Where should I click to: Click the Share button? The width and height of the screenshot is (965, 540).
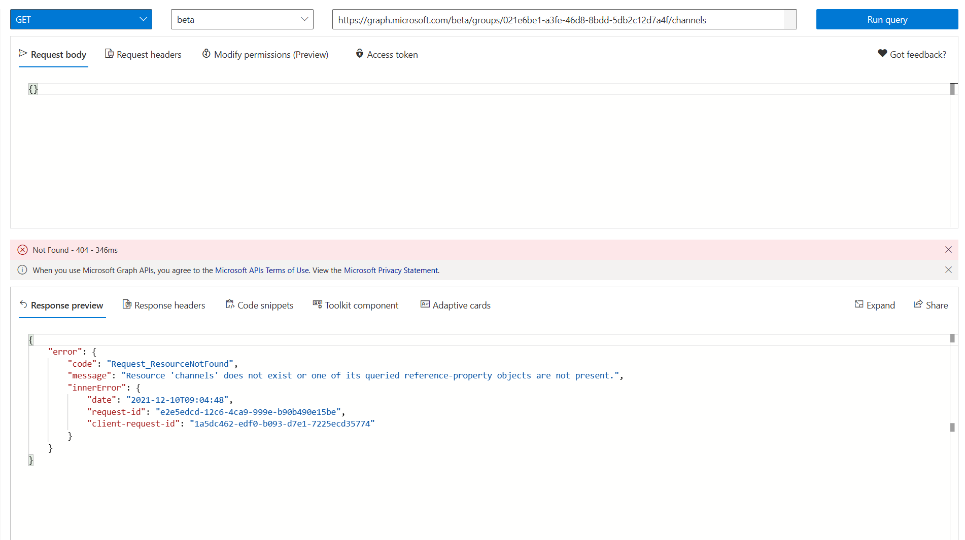click(x=931, y=305)
